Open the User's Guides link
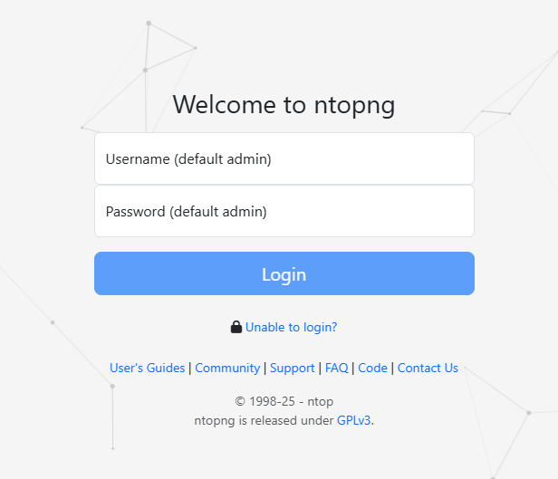This screenshot has width=558, height=479. (147, 368)
